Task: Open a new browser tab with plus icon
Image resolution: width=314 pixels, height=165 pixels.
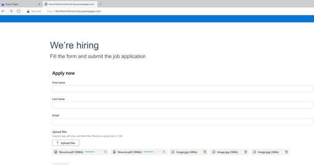Action: (x=101, y=4)
